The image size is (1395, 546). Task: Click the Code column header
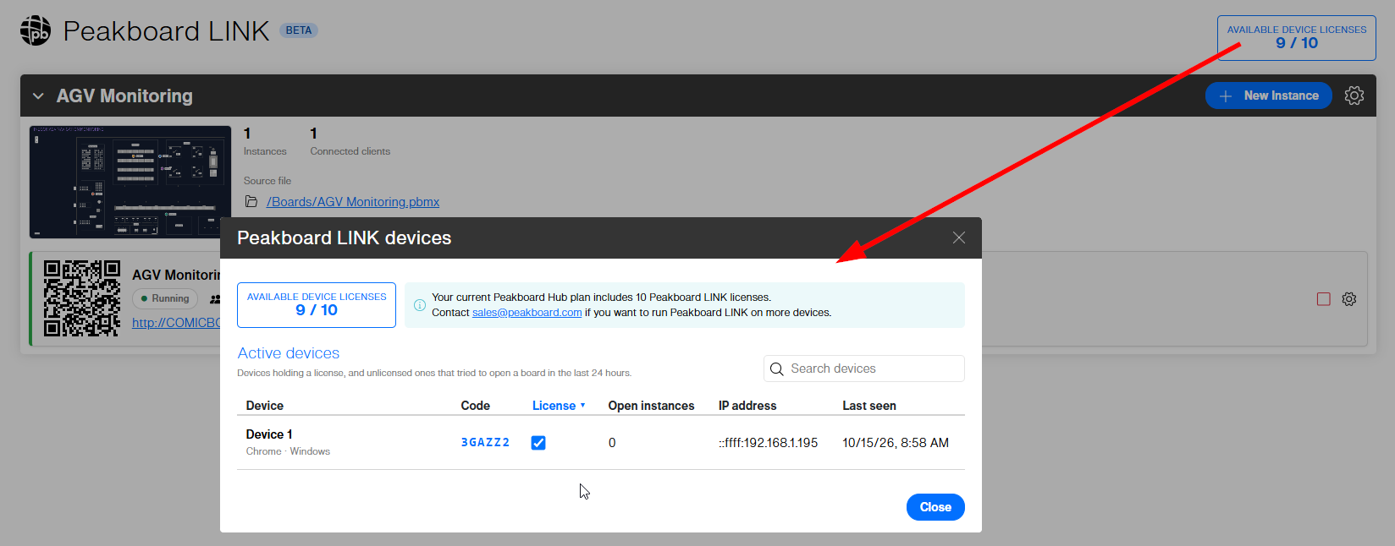tap(476, 406)
